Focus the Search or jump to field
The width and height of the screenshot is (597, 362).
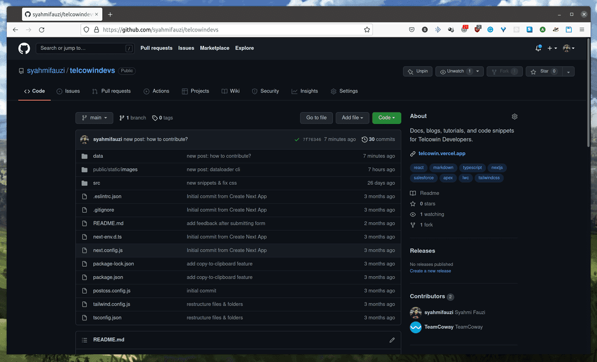tap(85, 48)
